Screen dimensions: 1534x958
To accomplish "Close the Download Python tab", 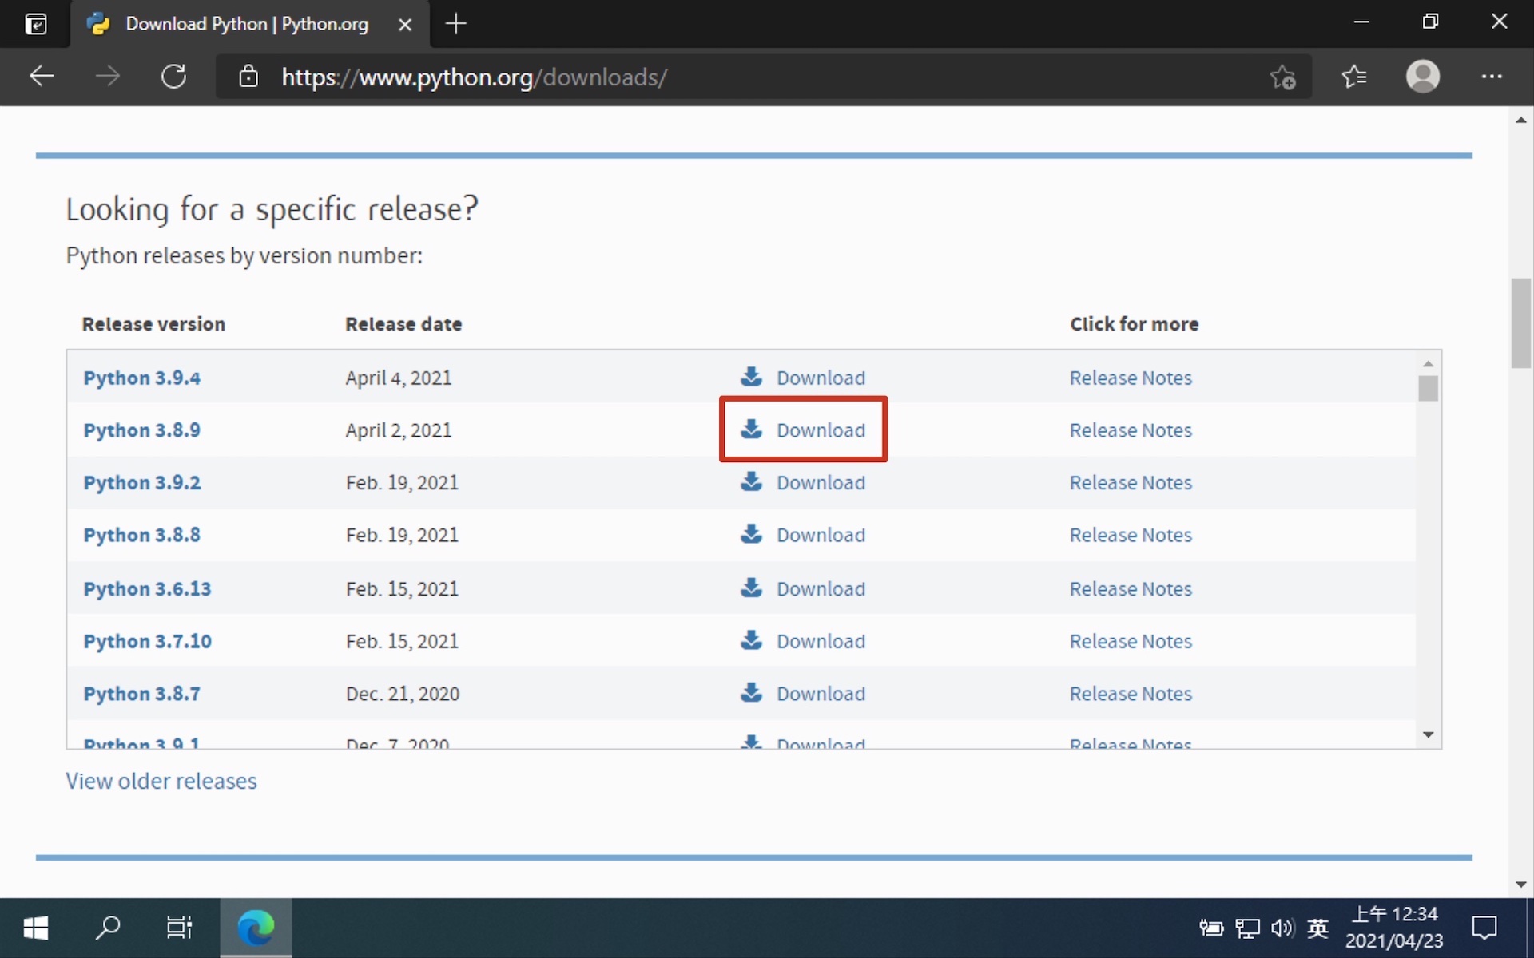I will point(405,25).
